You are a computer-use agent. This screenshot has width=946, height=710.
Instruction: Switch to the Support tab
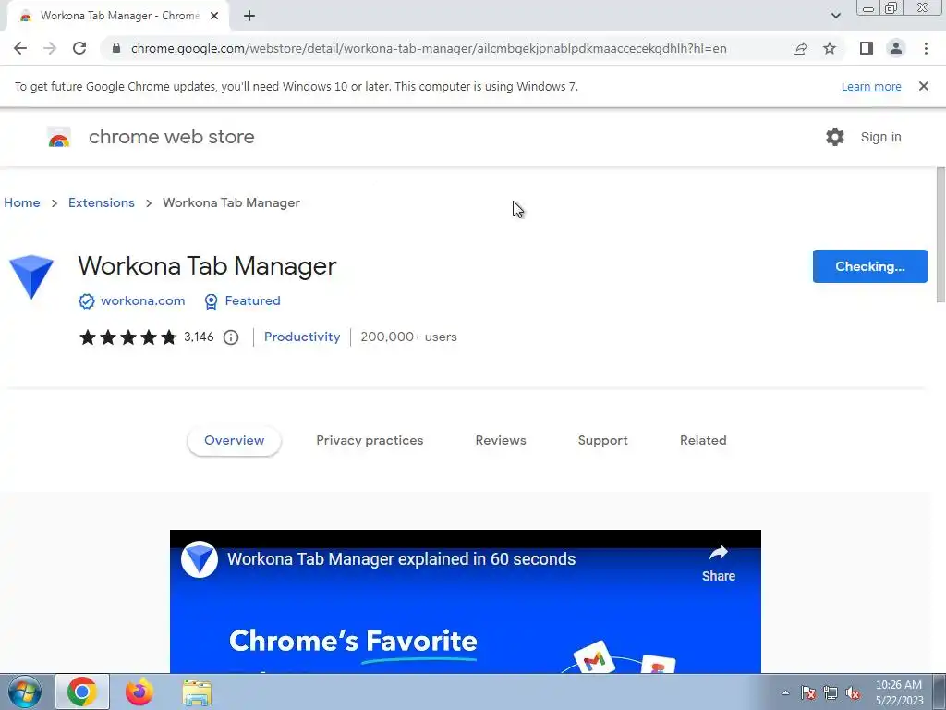point(602,441)
